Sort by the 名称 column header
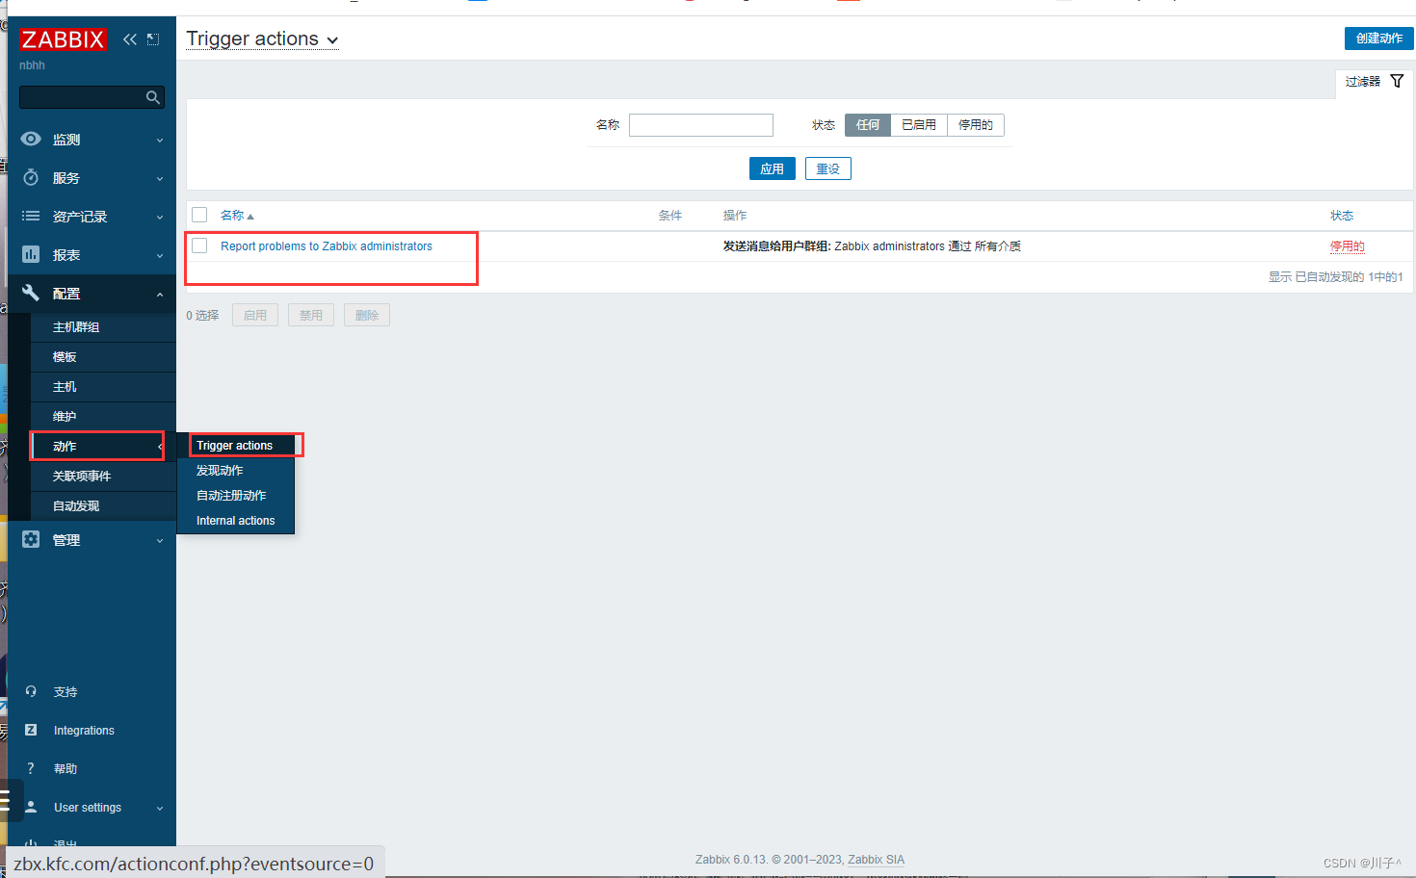This screenshot has width=1416, height=878. pyautogui.click(x=237, y=216)
